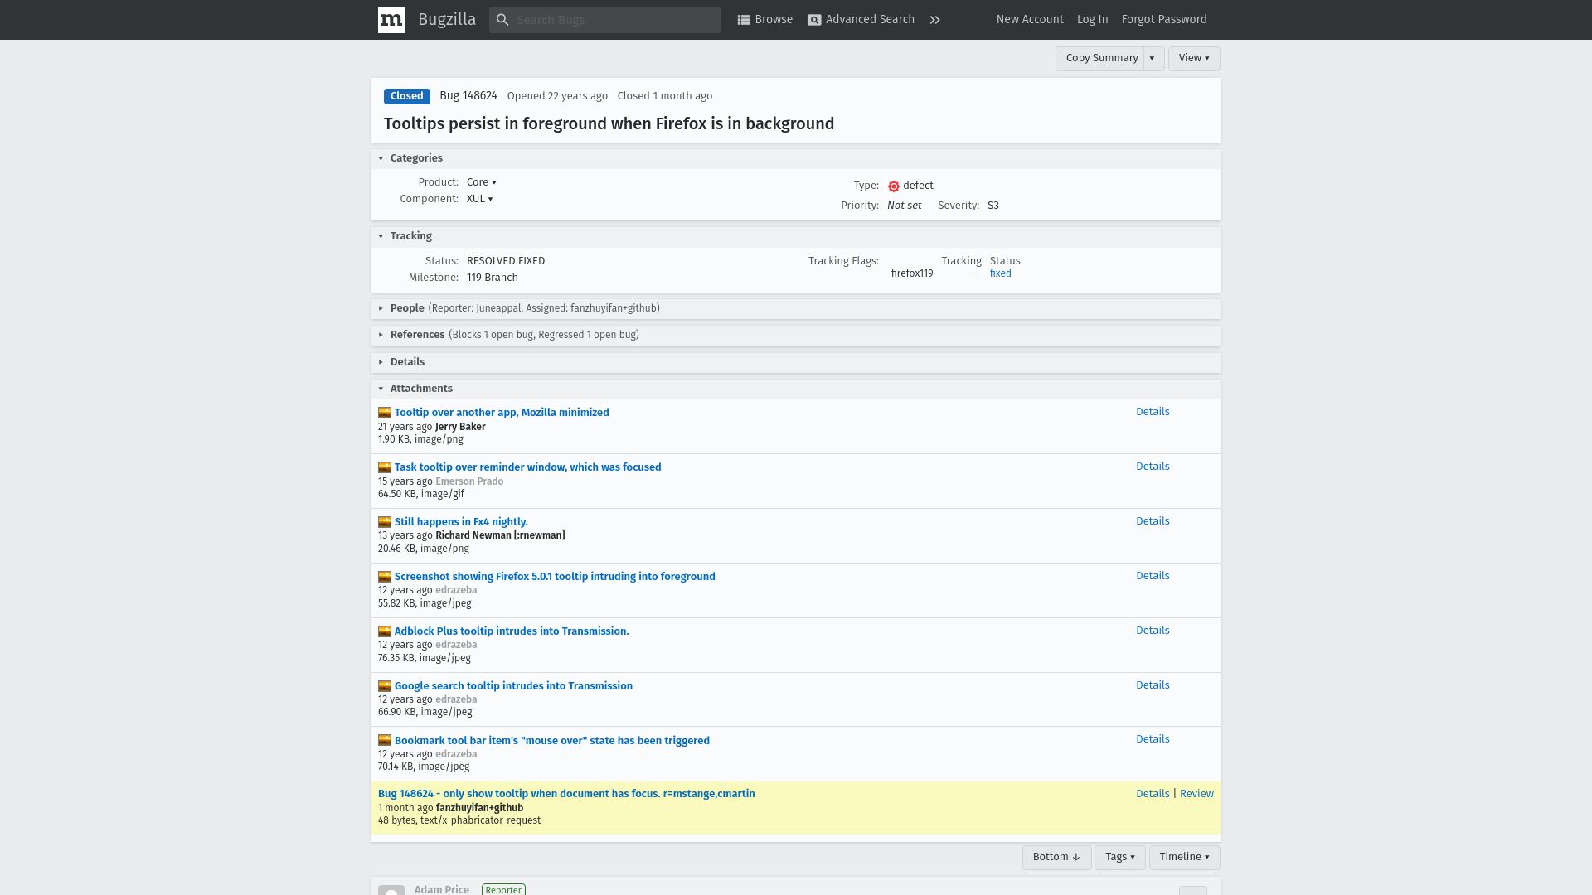
Task: Open the Core product dropdown
Action: pos(482,182)
